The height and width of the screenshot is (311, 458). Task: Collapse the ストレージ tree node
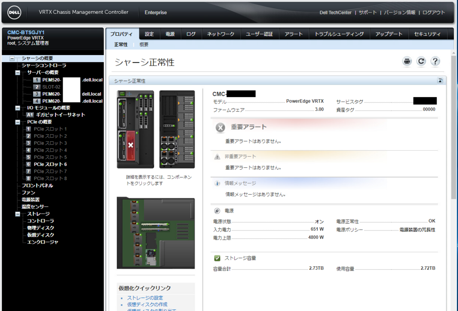click(x=17, y=214)
